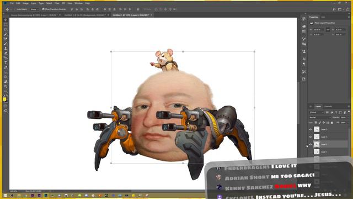
Task: Toggle Show Transform Controls checkbox
Action: pyautogui.click(x=43, y=9)
